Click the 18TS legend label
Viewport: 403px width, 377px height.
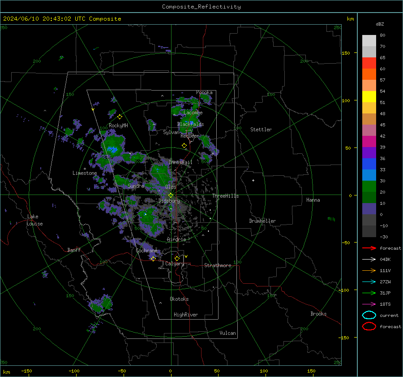pos(385,304)
